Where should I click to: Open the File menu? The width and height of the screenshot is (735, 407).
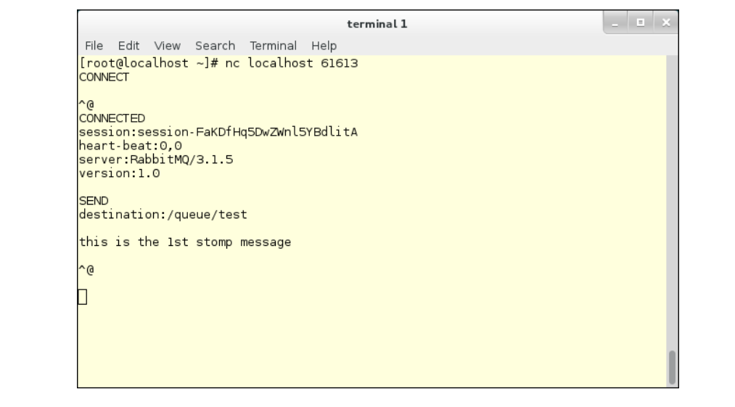click(94, 46)
